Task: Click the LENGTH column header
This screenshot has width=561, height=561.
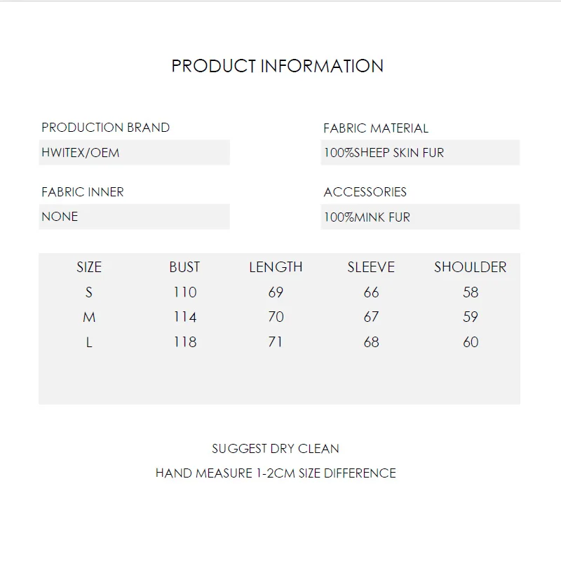Action: [276, 267]
